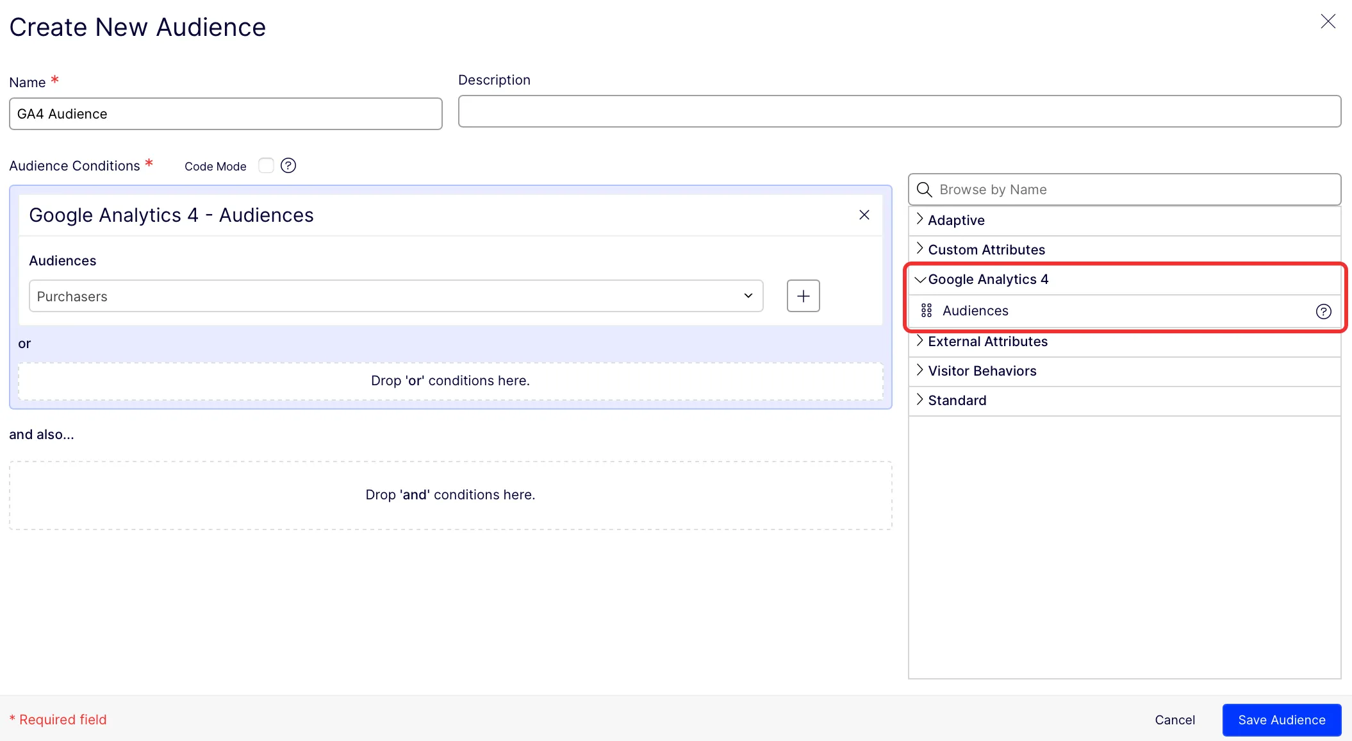Click the Create New Audience title

tap(138, 28)
